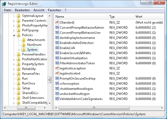Select the RunOnce registry key
Viewport: 167px width, 119px height.
pos(28,83)
